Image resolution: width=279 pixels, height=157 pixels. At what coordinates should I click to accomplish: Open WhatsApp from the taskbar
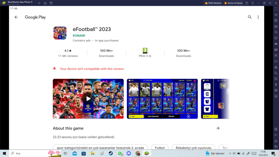(x=120, y=153)
